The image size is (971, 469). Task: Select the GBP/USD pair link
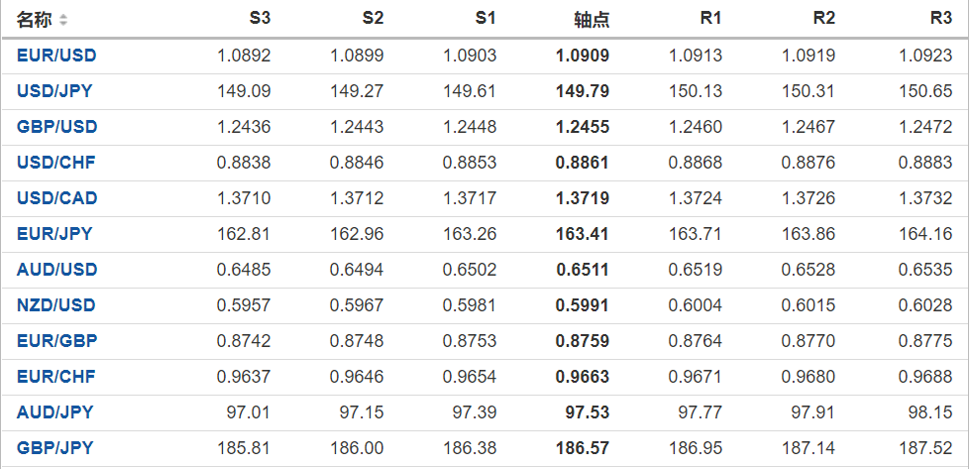click(x=56, y=127)
